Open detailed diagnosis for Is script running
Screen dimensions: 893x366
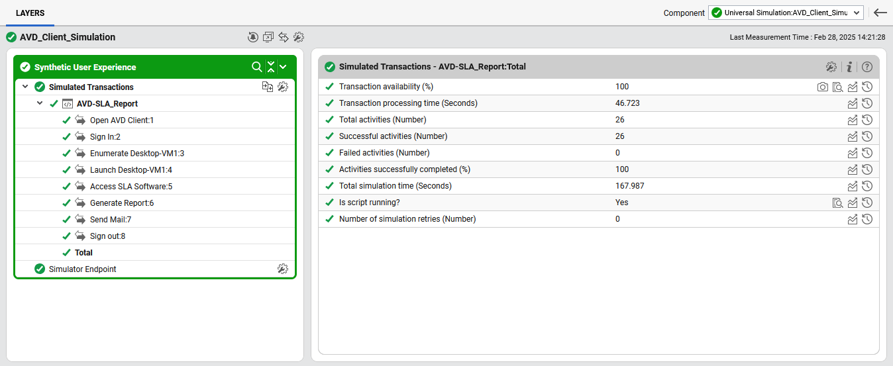tap(837, 203)
